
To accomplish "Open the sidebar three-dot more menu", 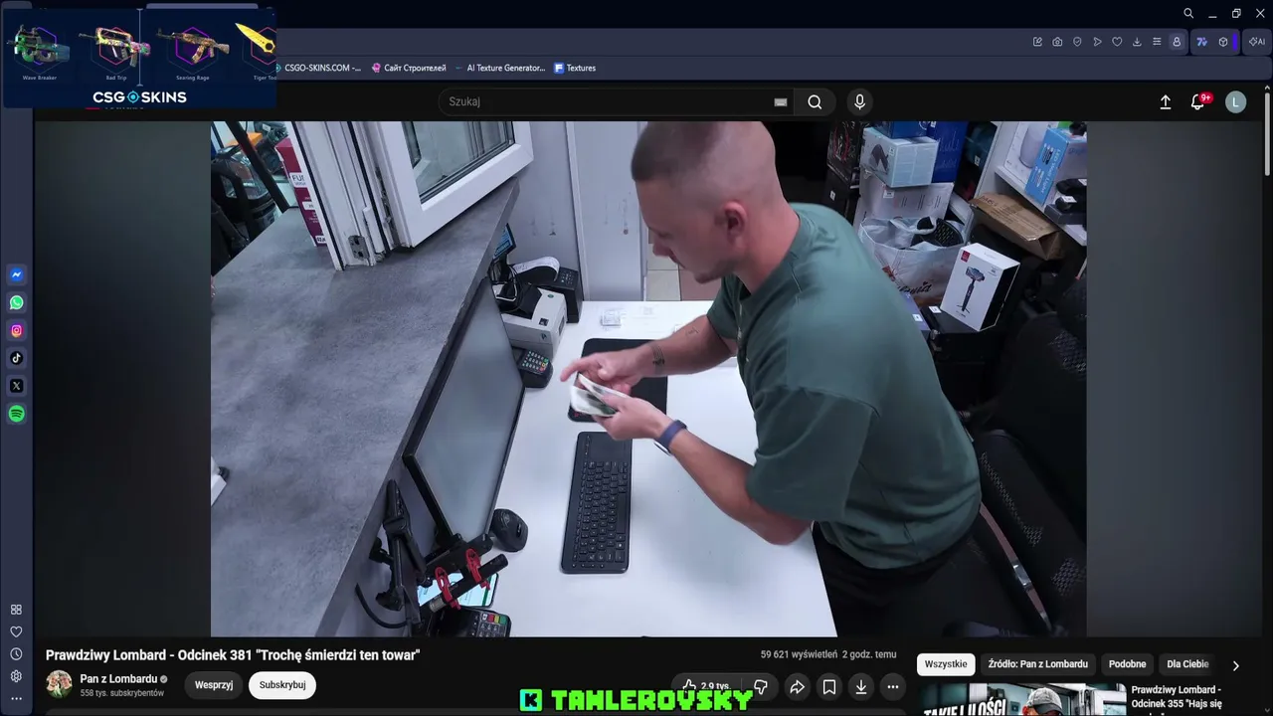I will pos(16,698).
